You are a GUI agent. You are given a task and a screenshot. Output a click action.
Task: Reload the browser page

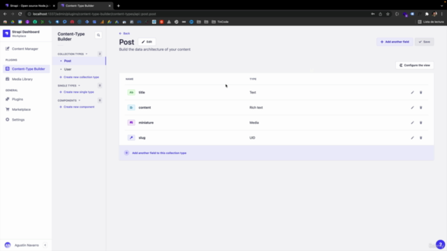[20, 14]
